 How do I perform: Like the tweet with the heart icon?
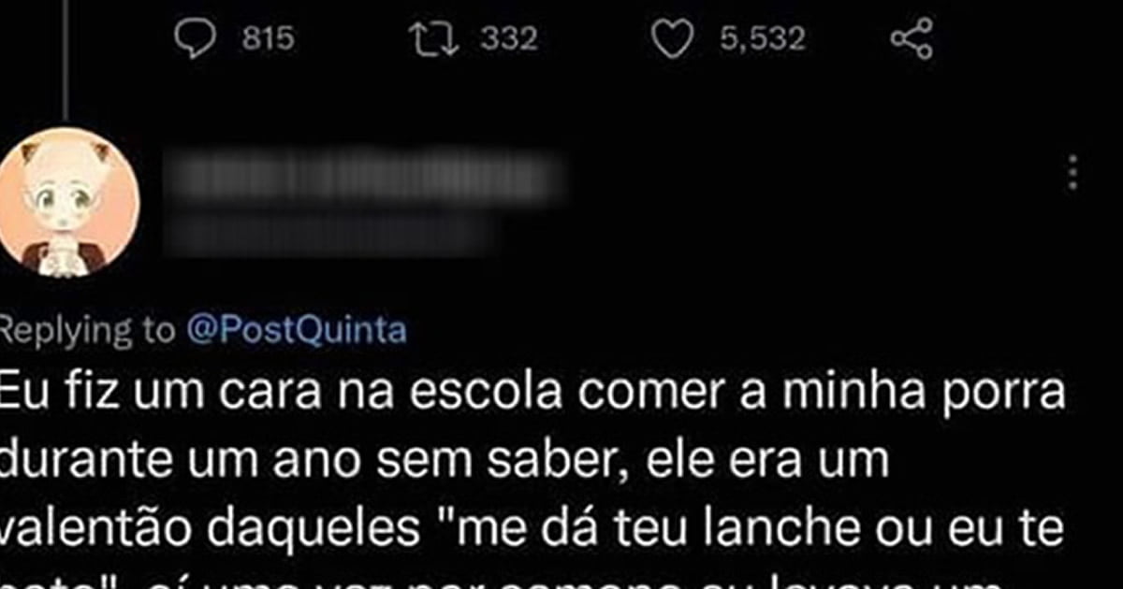tap(673, 39)
